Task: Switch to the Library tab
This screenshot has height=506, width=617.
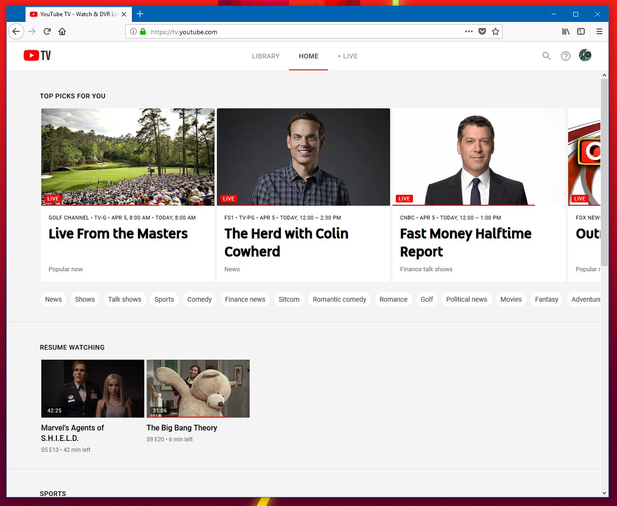Action: [x=265, y=56]
